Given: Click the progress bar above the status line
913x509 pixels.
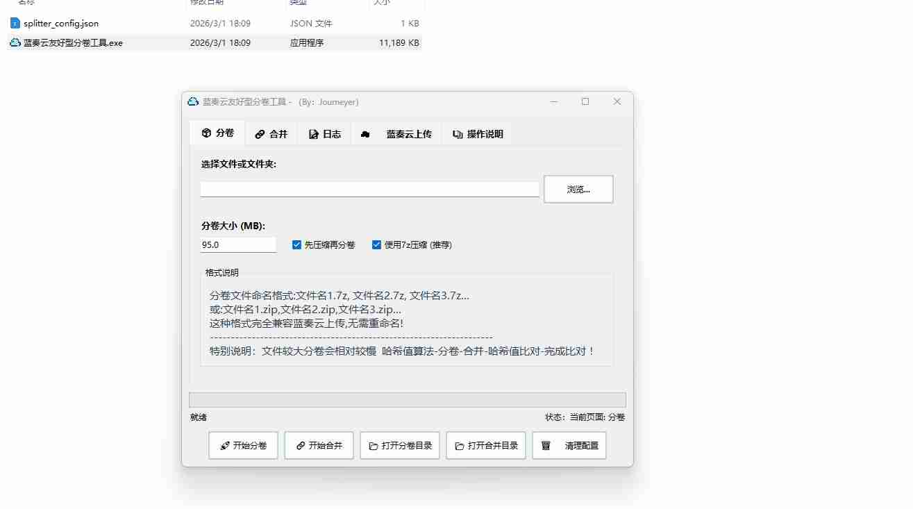Looking at the screenshot, I should pyautogui.click(x=407, y=400).
